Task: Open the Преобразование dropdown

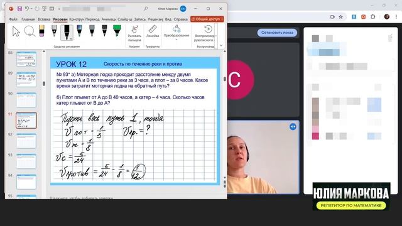Action: tap(177, 33)
